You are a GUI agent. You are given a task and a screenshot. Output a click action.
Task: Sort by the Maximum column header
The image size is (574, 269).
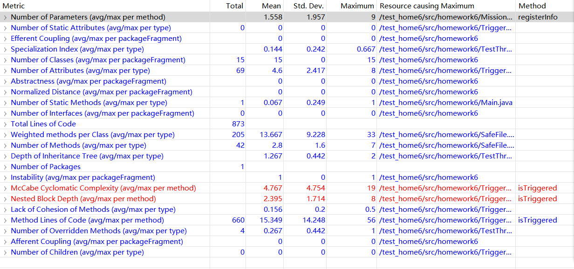(357, 6)
